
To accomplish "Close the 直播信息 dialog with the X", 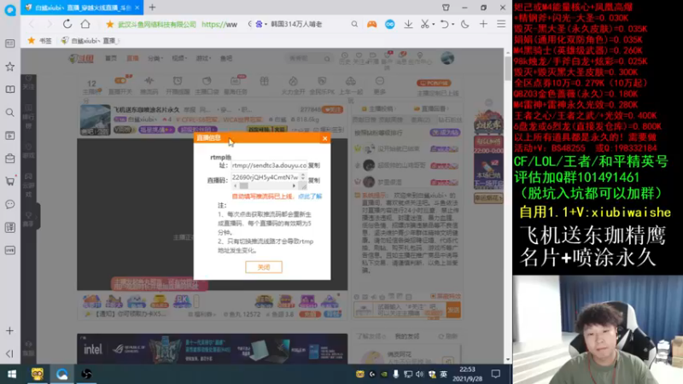I will click(325, 138).
